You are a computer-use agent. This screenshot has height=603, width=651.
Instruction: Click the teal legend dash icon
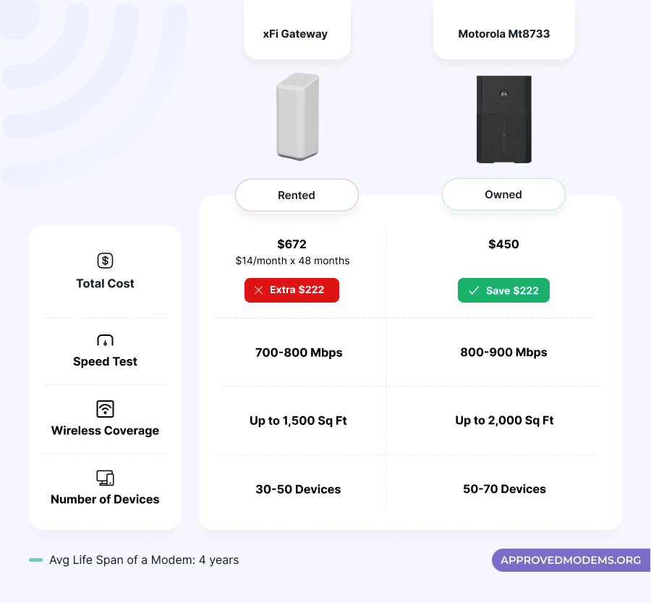pos(35,560)
